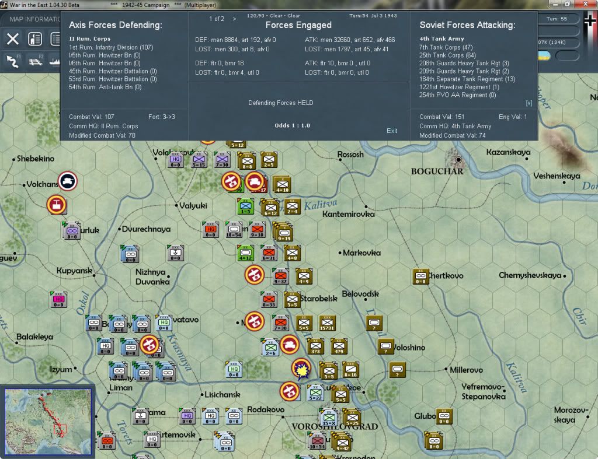This screenshot has width=598, height=459.
Task: Select the Soviet unit counter 9=42
Action: click(342, 443)
